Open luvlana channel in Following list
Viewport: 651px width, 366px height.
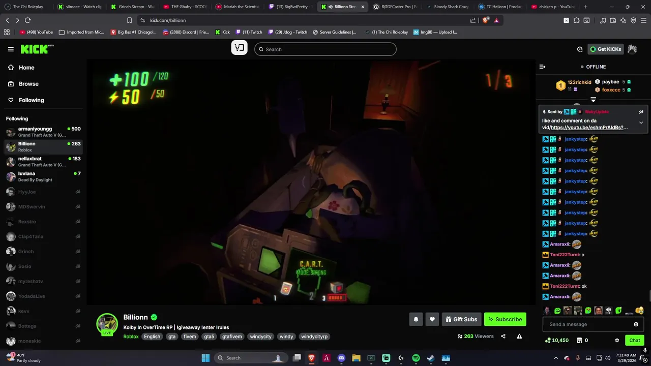point(43,176)
